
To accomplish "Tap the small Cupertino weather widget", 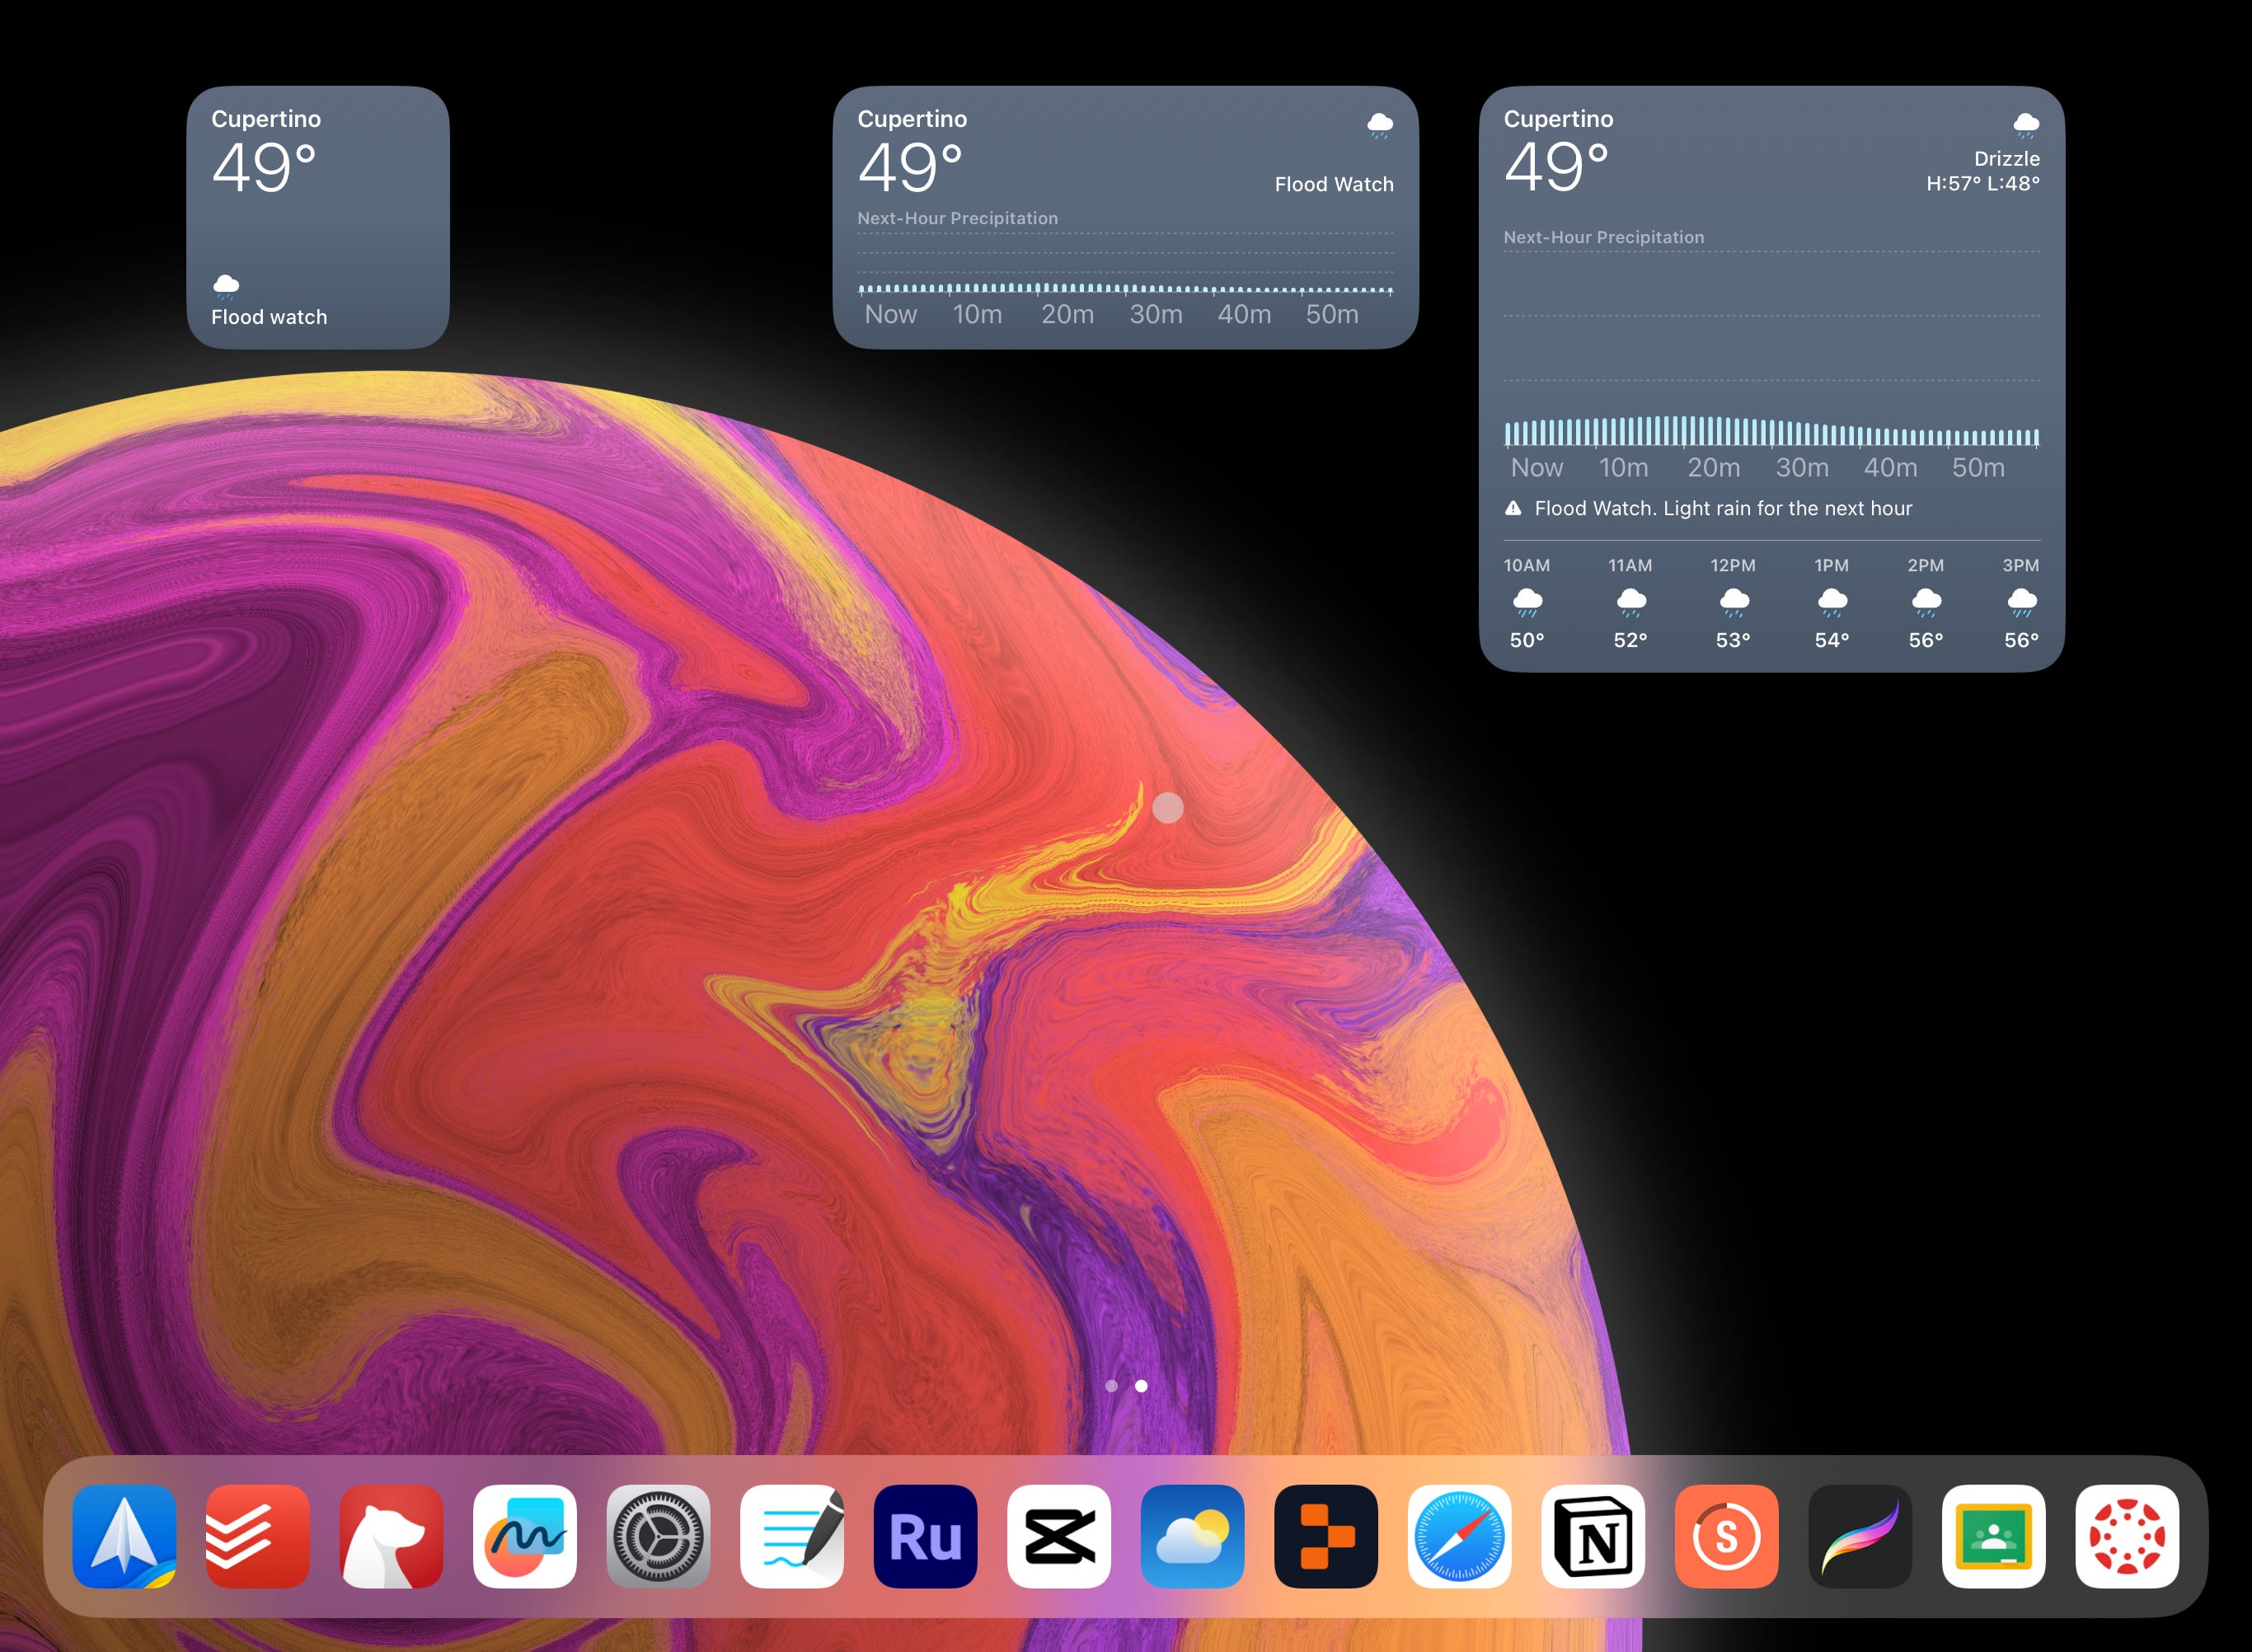I will pyautogui.click(x=318, y=217).
